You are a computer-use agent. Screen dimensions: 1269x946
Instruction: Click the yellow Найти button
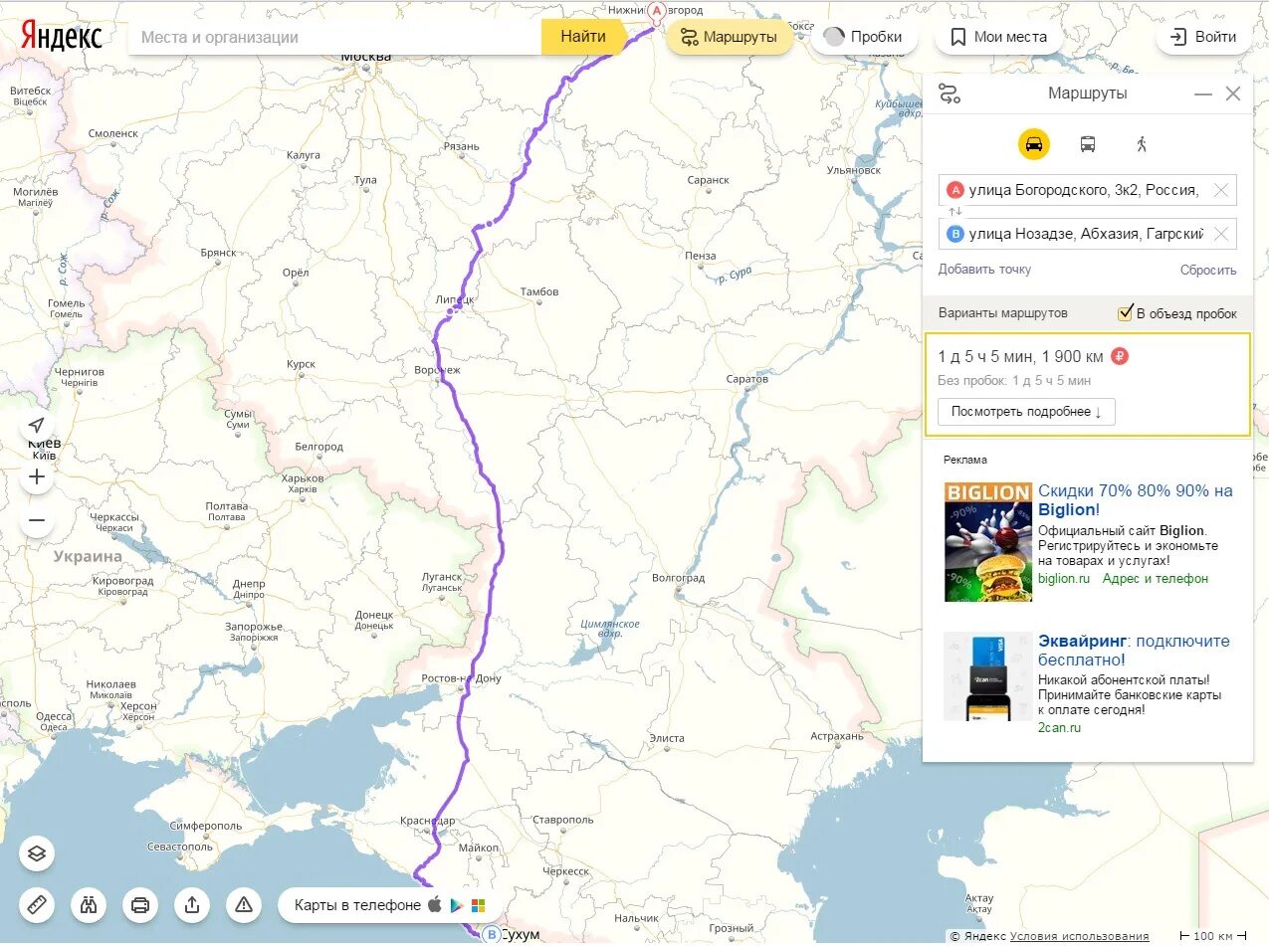(x=583, y=37)
